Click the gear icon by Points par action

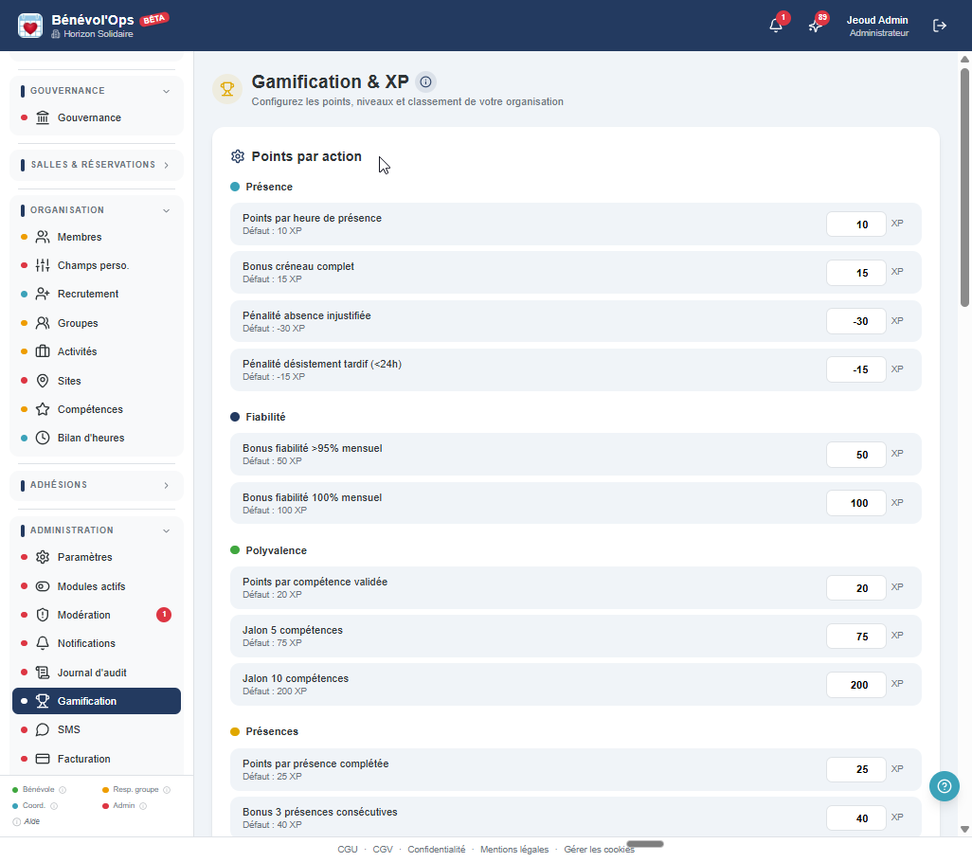238,156
